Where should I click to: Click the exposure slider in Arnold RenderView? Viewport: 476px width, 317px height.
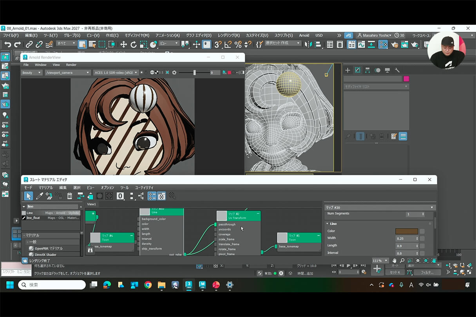click(x=194, y=72)
